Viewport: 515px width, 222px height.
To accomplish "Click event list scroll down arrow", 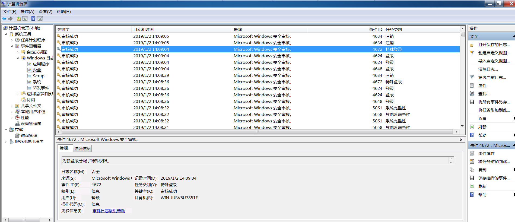I will [462, 126].
